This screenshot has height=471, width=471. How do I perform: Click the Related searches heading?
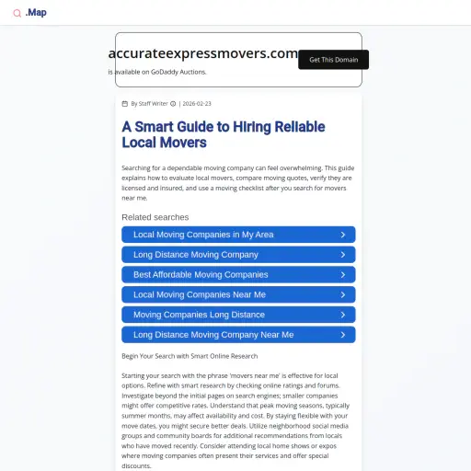155,217
